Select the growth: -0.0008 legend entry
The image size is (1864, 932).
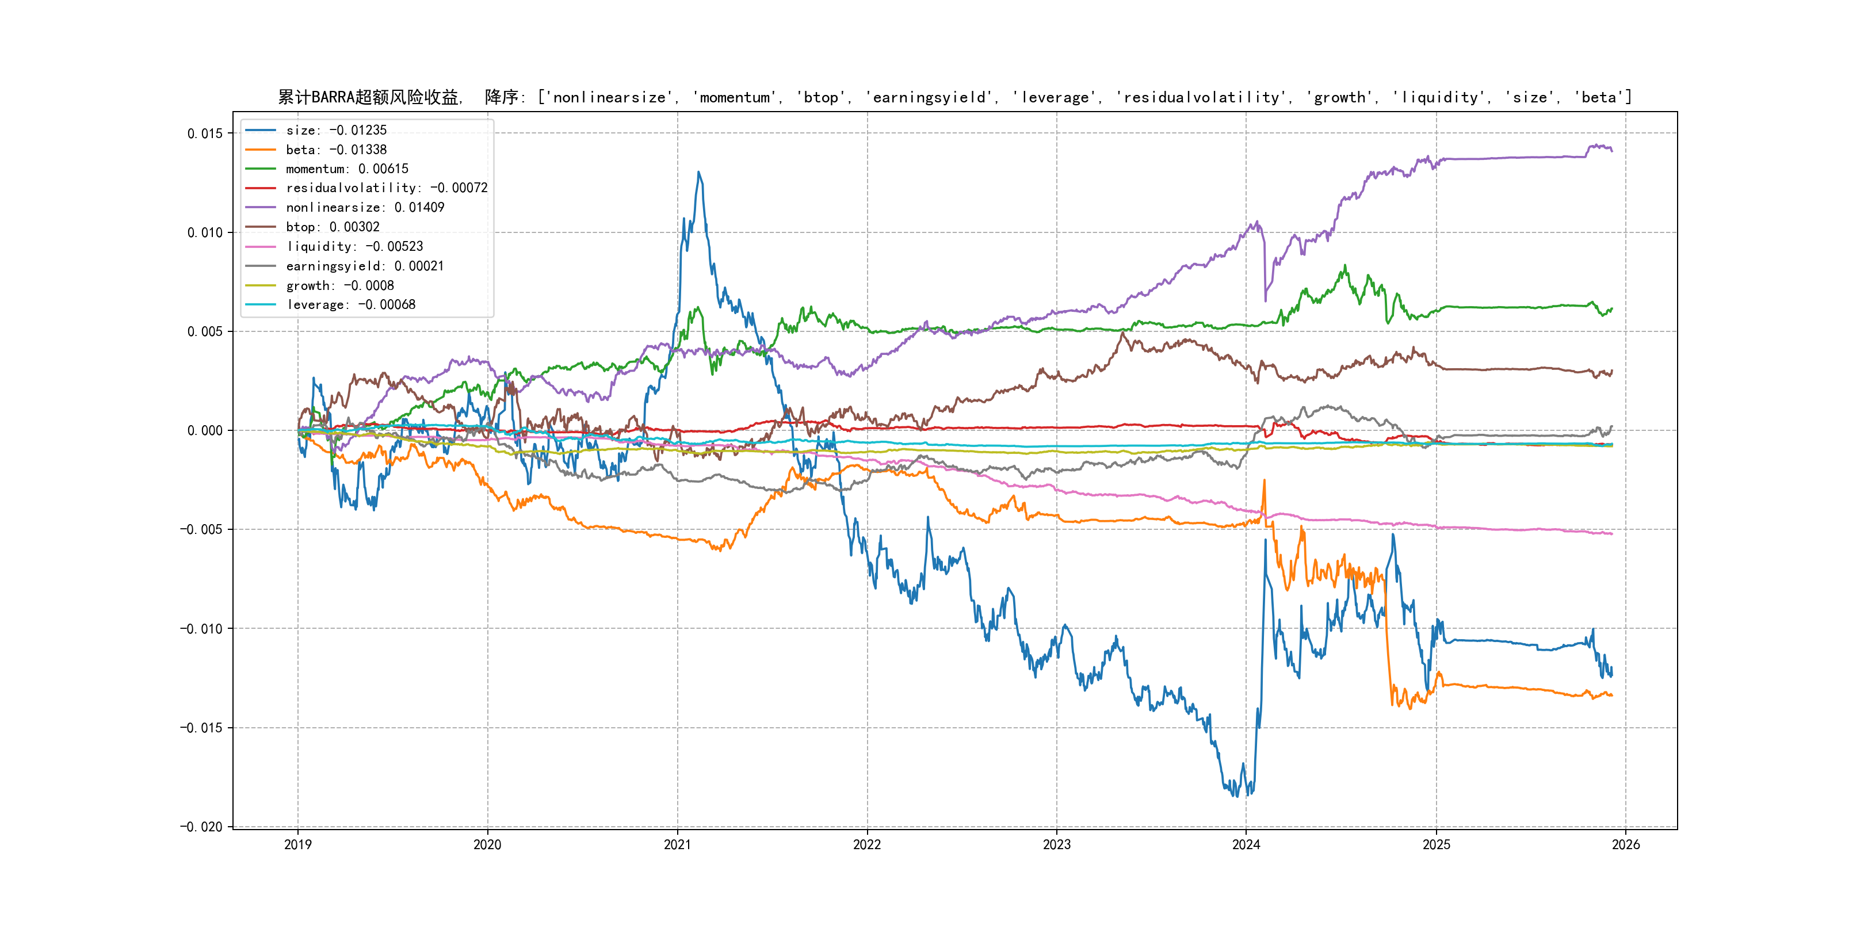click(x=339, y=286)
